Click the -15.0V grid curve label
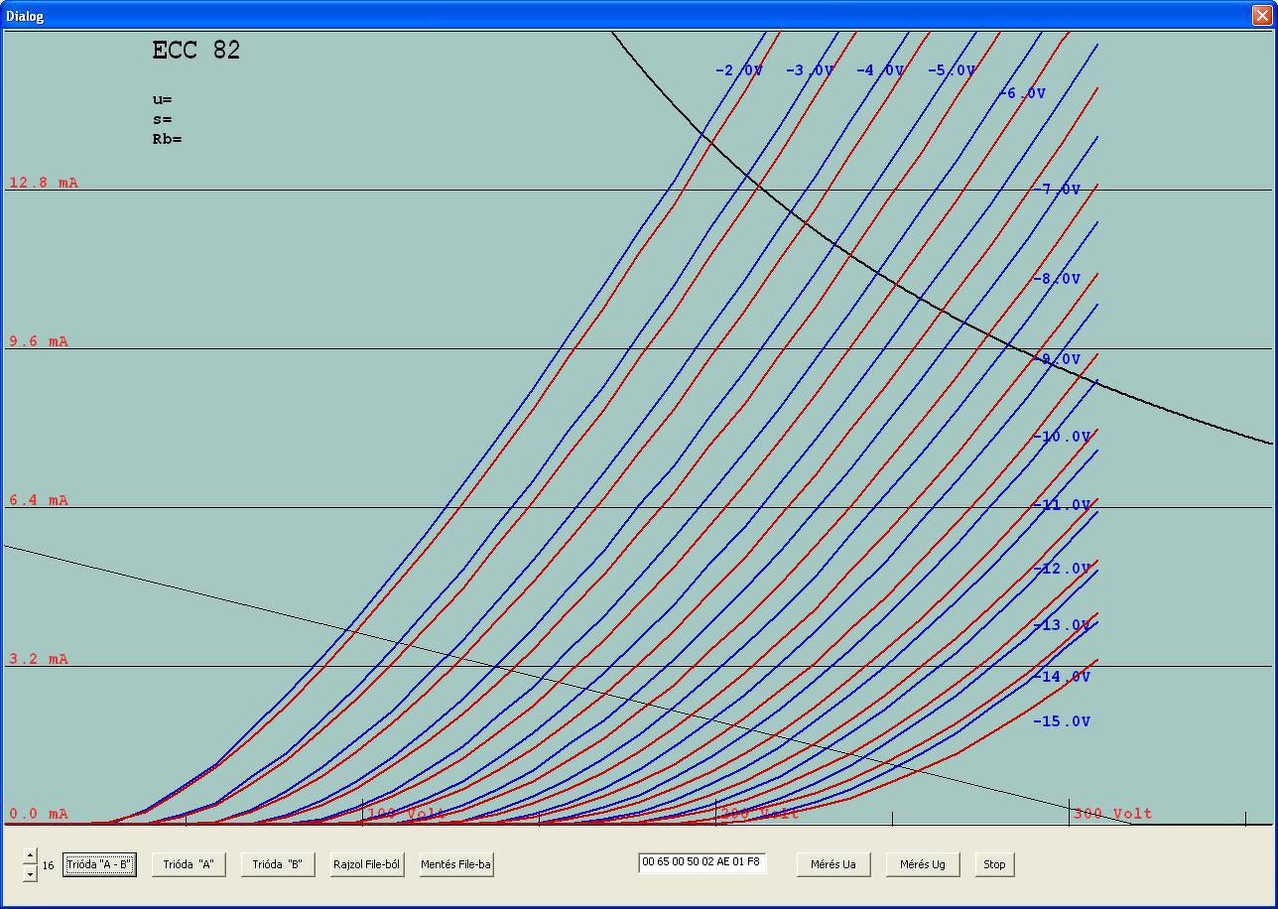This screenshot has height=909, width=1278. [x=1062, y=721]
